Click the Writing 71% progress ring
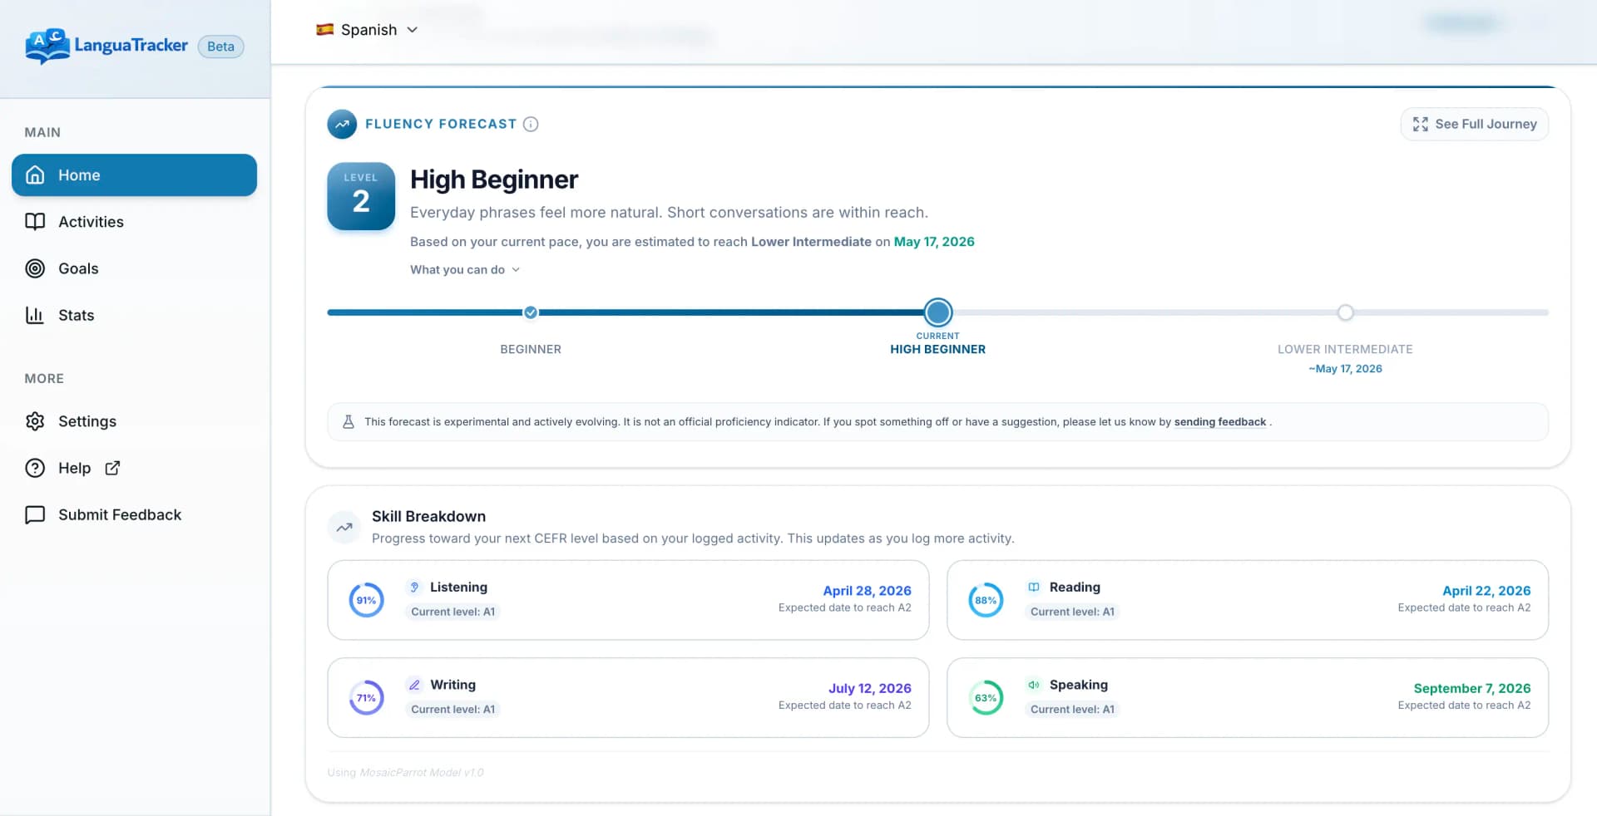 366,698
